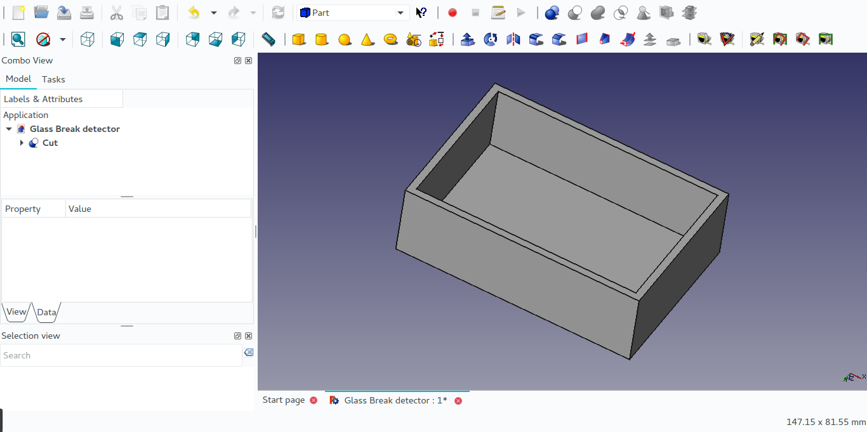Run Check Geometry tool

(644, 13)
